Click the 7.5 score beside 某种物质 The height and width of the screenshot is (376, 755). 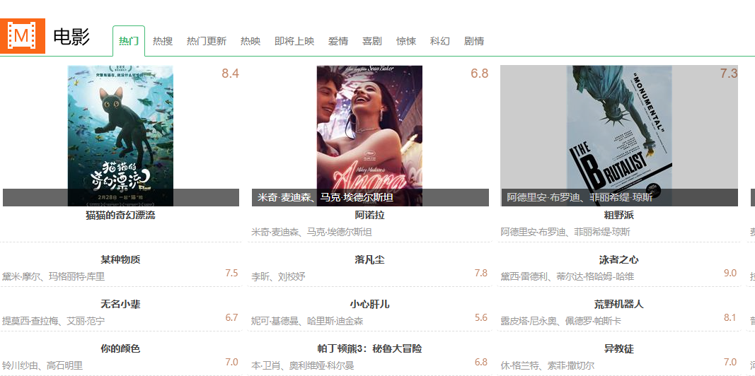231,273
